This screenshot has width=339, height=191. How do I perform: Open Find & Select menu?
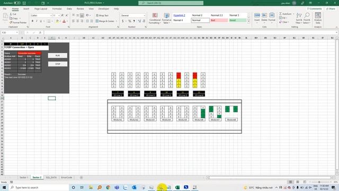point(307,19)
